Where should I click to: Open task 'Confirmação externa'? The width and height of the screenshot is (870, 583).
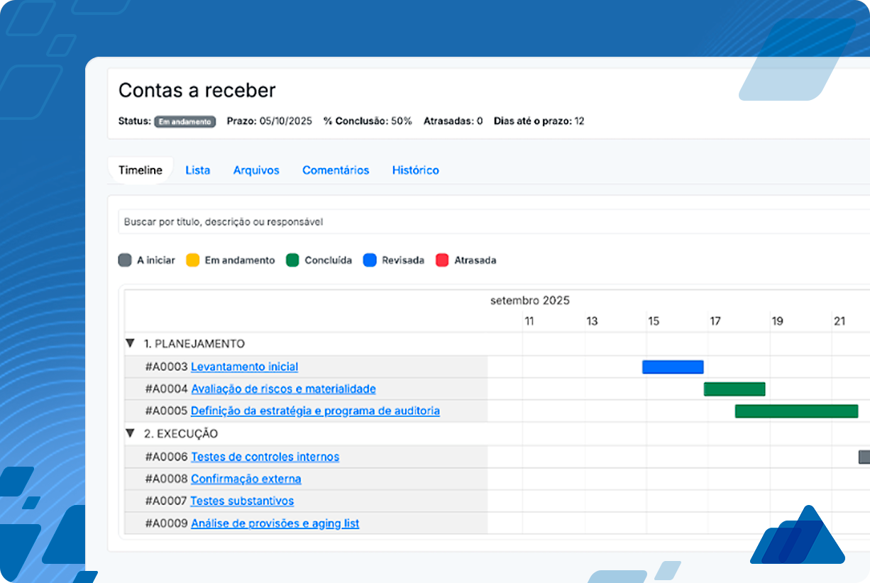246,479
